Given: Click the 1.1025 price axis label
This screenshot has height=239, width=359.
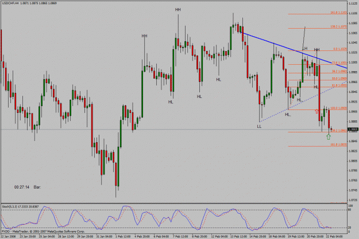Looking at the screenshot, I should tap(353, 53).
